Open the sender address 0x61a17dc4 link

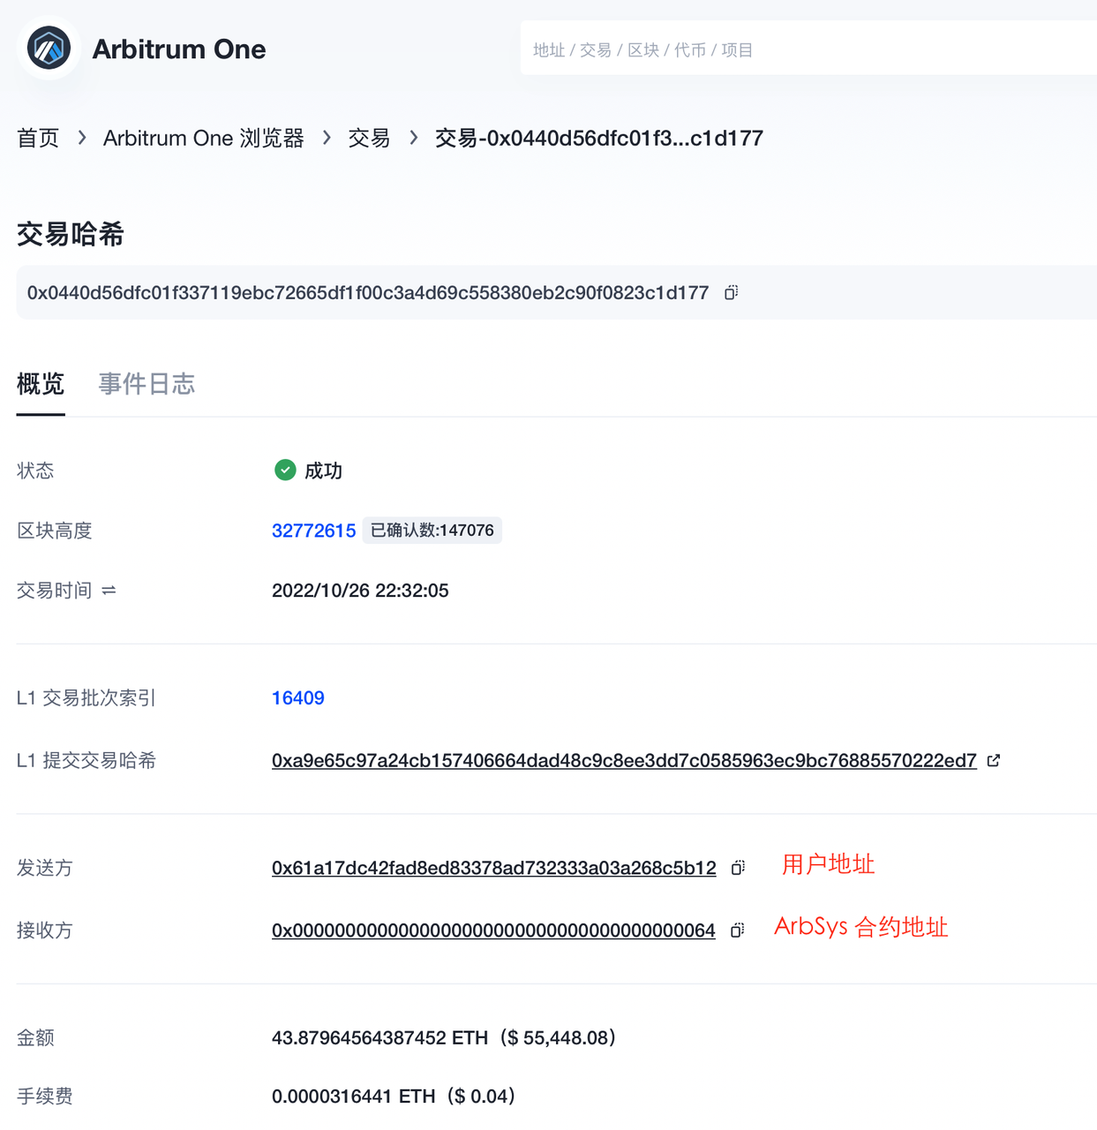pos(493,868)
